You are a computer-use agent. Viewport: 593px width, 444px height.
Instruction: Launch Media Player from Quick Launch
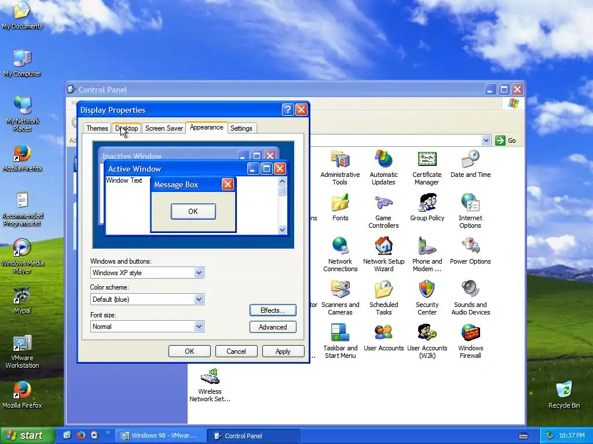94,435
